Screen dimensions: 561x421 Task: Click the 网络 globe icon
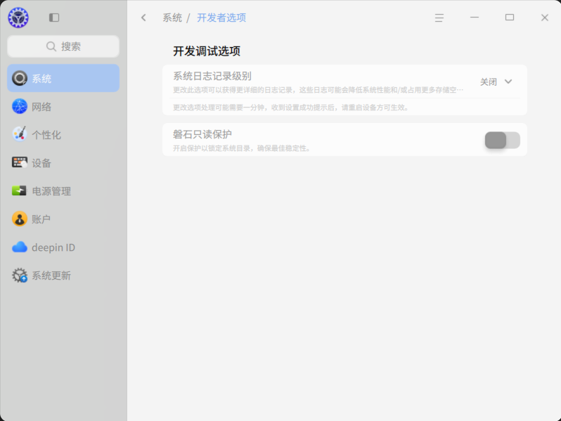(x=19, y=106)
